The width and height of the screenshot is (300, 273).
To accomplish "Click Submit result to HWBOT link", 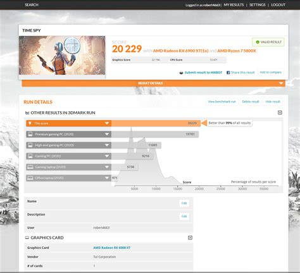I will (203, 73).
